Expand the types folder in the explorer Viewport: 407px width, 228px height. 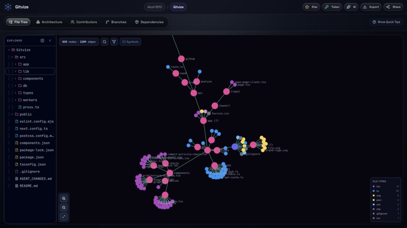tap(15, 93)
